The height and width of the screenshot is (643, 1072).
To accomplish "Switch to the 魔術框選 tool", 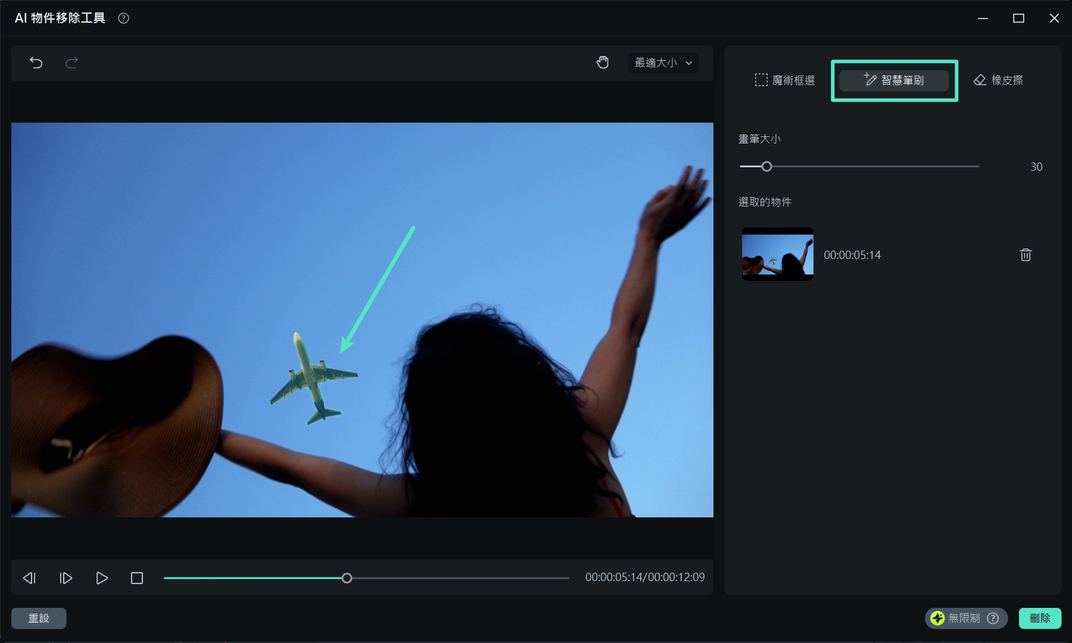I will click(784, 80).
